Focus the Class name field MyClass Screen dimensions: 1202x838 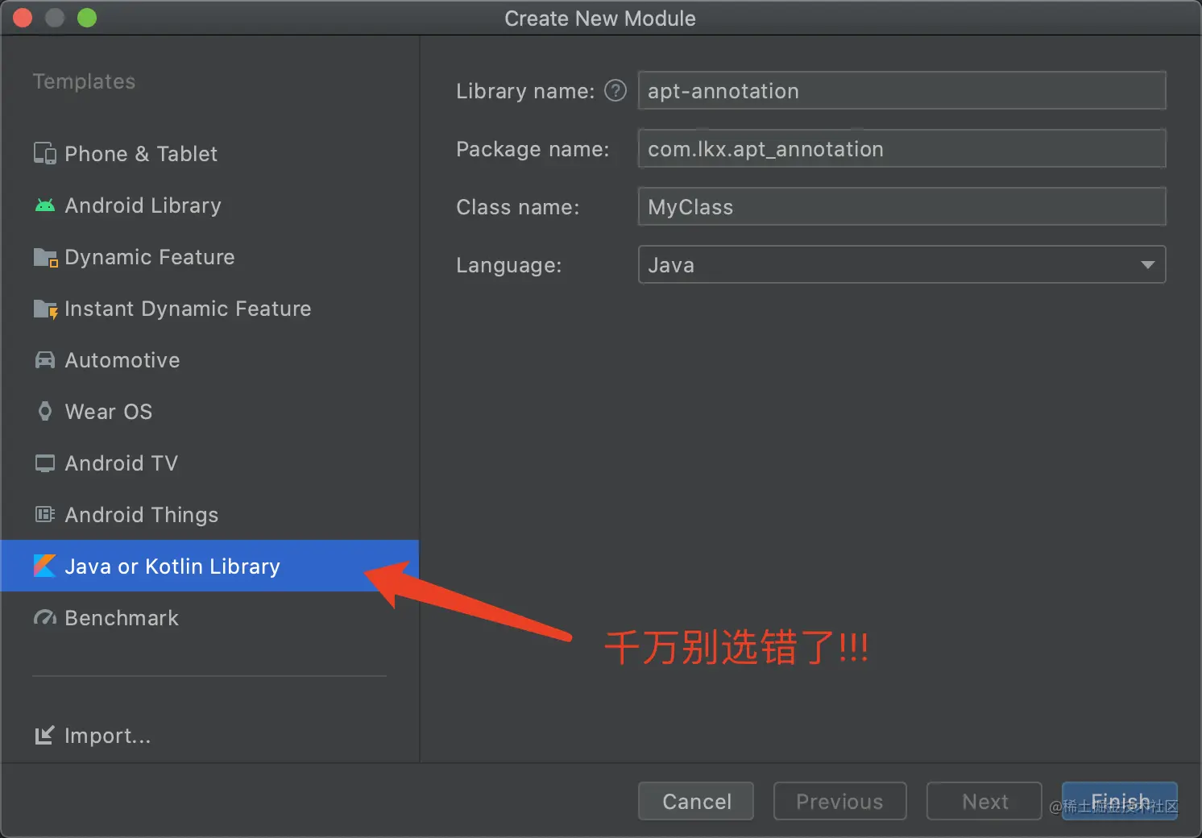901,206
